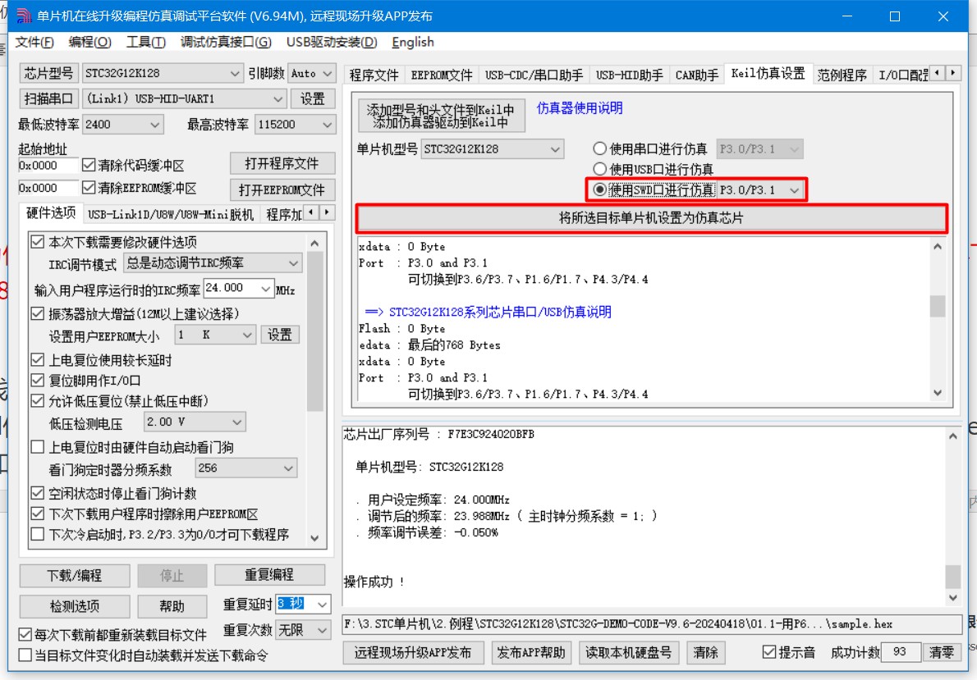
Task: Toggle 振荡器放大增益 checkbox
Action: click(x=38, y=313)
